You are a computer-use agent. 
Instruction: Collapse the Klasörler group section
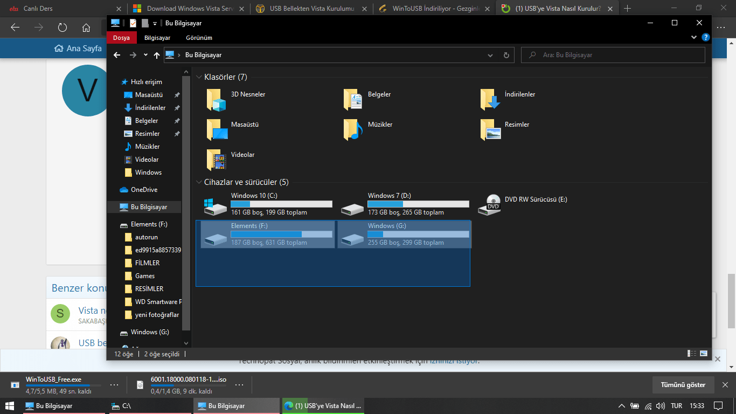[x=199, y=77]
